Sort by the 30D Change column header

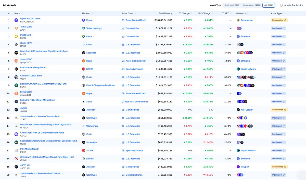[x=206, y=13]
